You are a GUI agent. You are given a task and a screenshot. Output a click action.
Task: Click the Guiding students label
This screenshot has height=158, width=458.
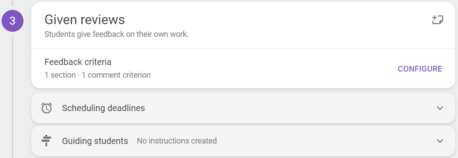point(95,141)
